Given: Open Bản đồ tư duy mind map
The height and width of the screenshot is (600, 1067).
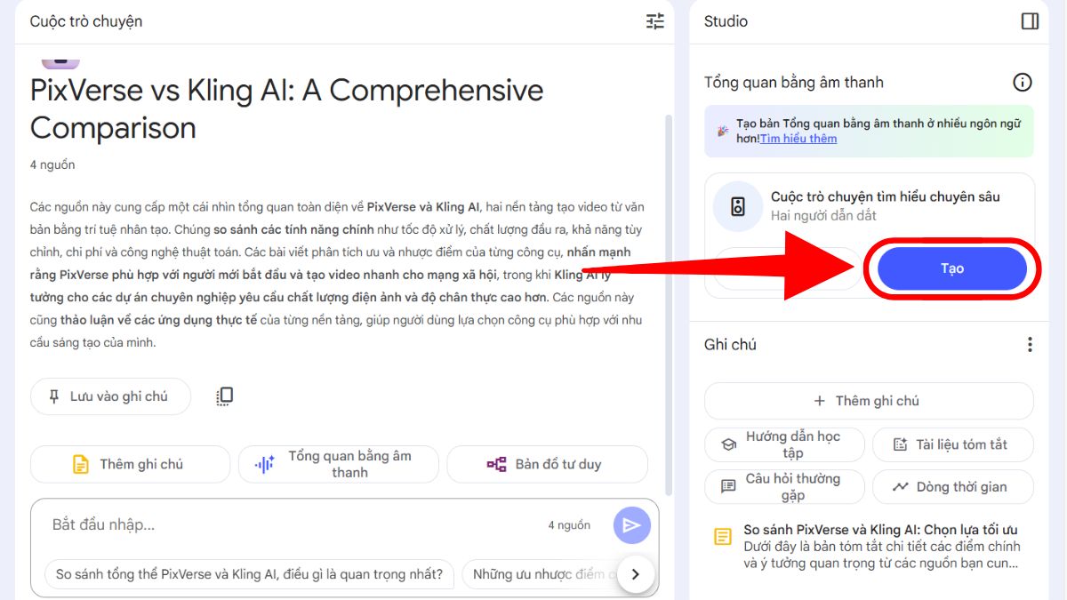Looking at the screenshot, I should 547,464.
